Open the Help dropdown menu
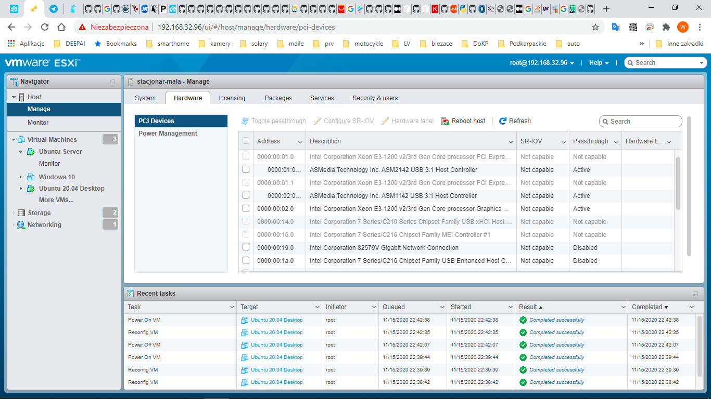Screen dimensions: 711x399 599,63
